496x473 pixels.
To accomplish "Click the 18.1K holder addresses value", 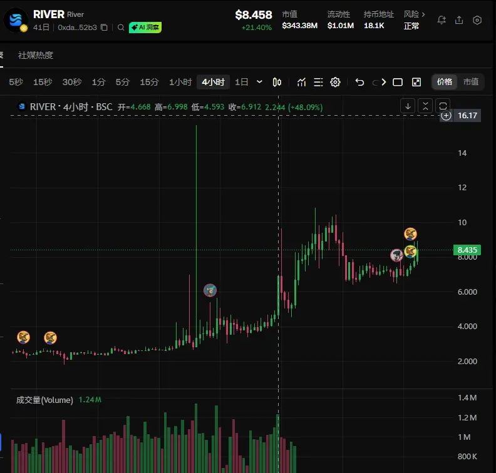I will pos(374,26).
